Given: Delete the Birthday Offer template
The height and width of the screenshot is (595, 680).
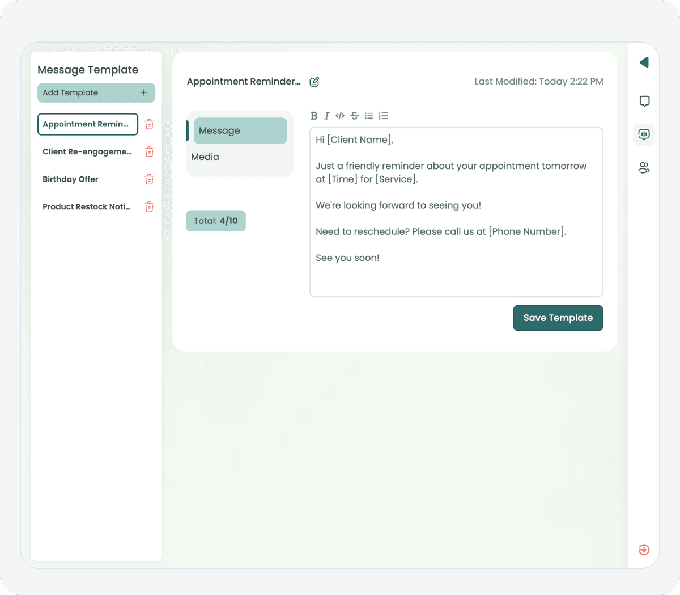Looking at the screenshot, I should pos(149,179).
